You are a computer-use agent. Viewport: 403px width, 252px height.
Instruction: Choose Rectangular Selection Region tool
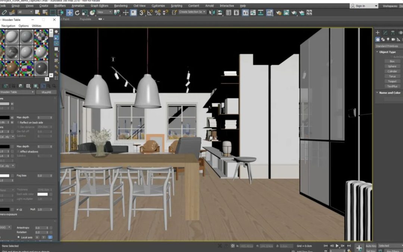point(53,12)
